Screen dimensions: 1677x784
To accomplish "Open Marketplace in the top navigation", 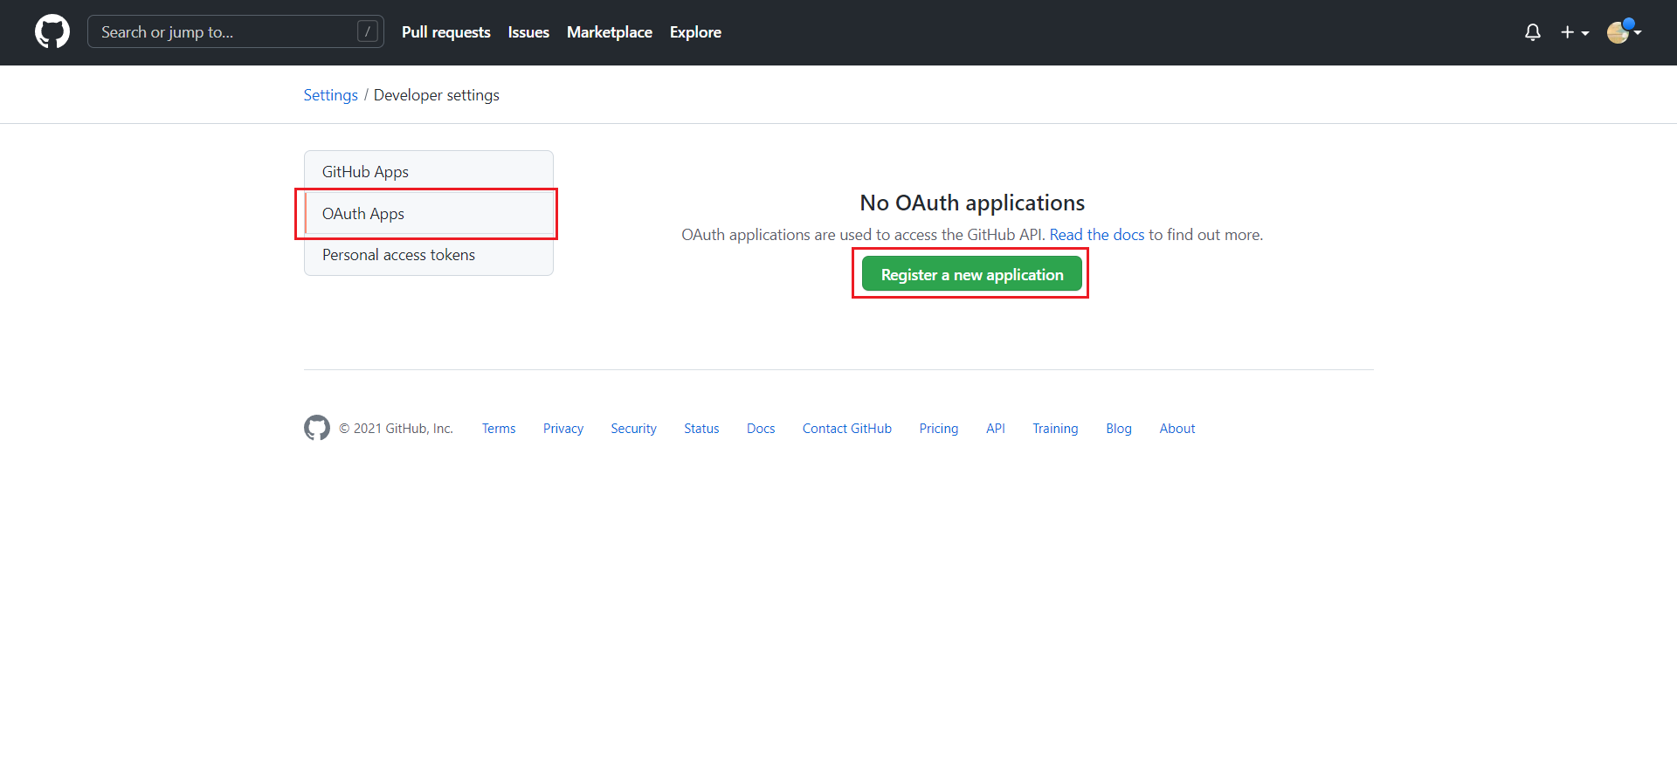I will (610, 32).
